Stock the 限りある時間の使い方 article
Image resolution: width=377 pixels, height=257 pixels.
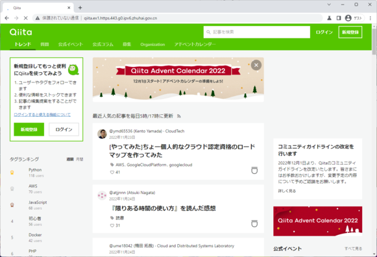coord(254,224)
